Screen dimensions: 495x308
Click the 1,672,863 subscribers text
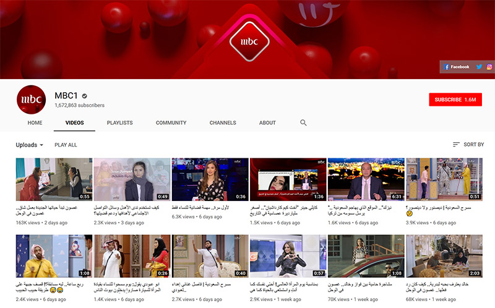click(x=80, y=105)
